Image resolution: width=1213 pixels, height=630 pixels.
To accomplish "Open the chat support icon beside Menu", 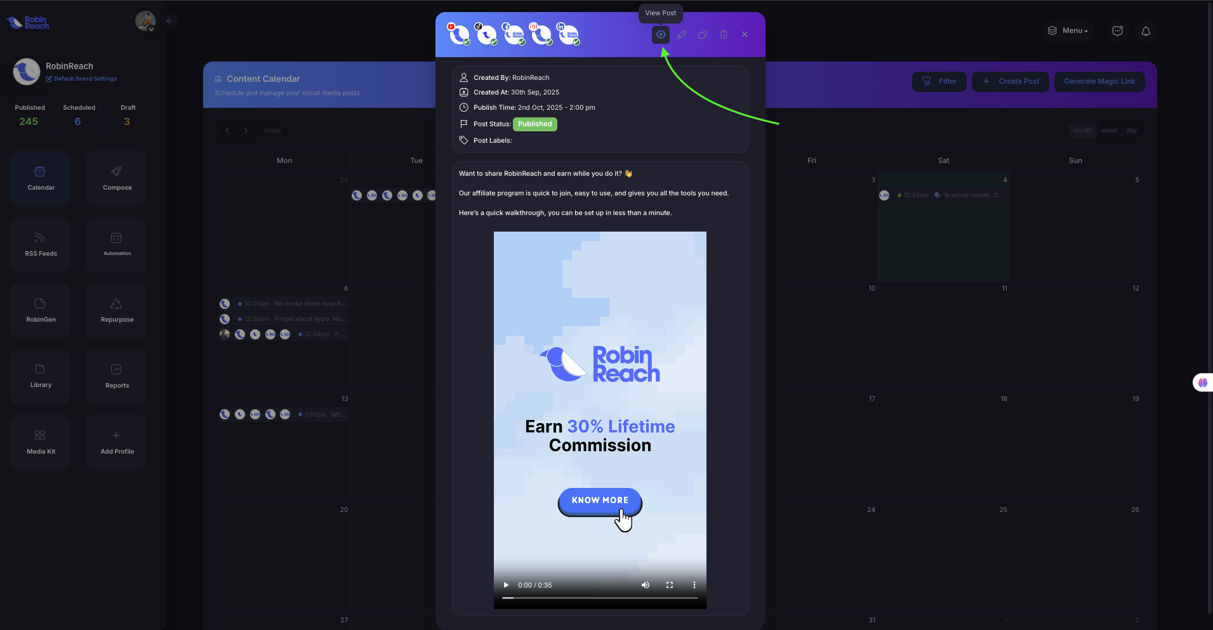I will click(1118, 31).
